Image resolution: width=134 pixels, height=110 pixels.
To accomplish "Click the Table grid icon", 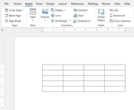I will [x=33, y=11].
